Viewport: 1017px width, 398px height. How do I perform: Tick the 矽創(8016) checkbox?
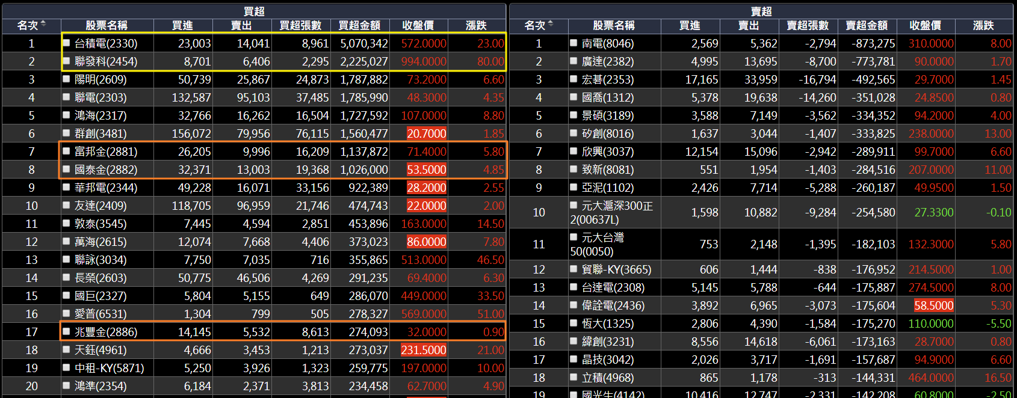[x=574, y=133]
